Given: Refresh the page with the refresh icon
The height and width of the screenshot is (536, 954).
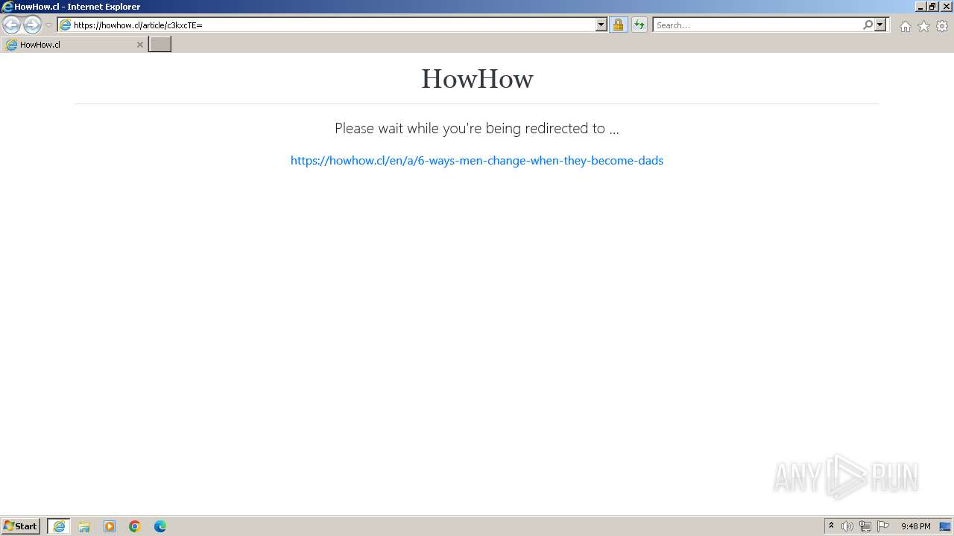Looking at the screenshot, I should pos(639,25).
